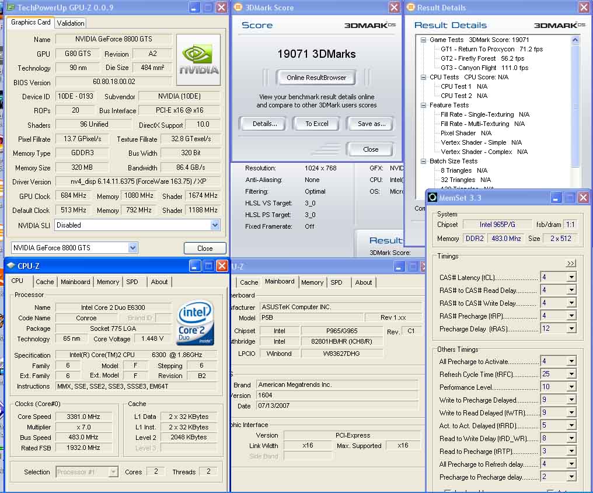Open About tab in front CPU-Z
Image resolution: width=593 pixels, height=493 pixels.
(159, 282)
